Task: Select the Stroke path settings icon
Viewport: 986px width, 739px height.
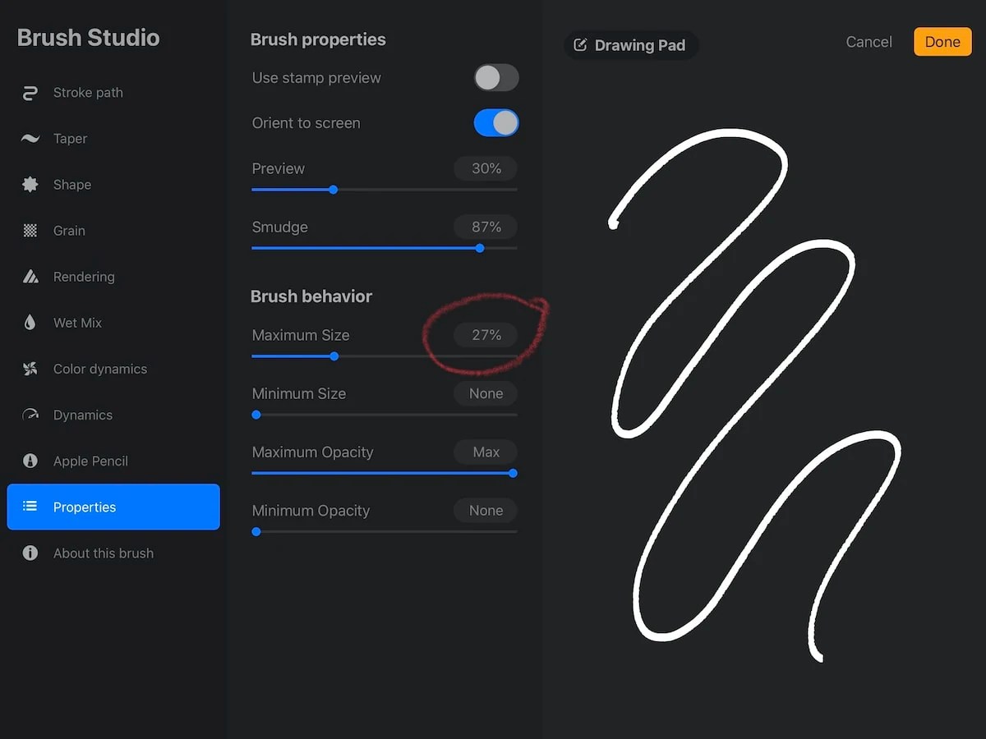Action: pyautogui.click(x=30, y=92)
